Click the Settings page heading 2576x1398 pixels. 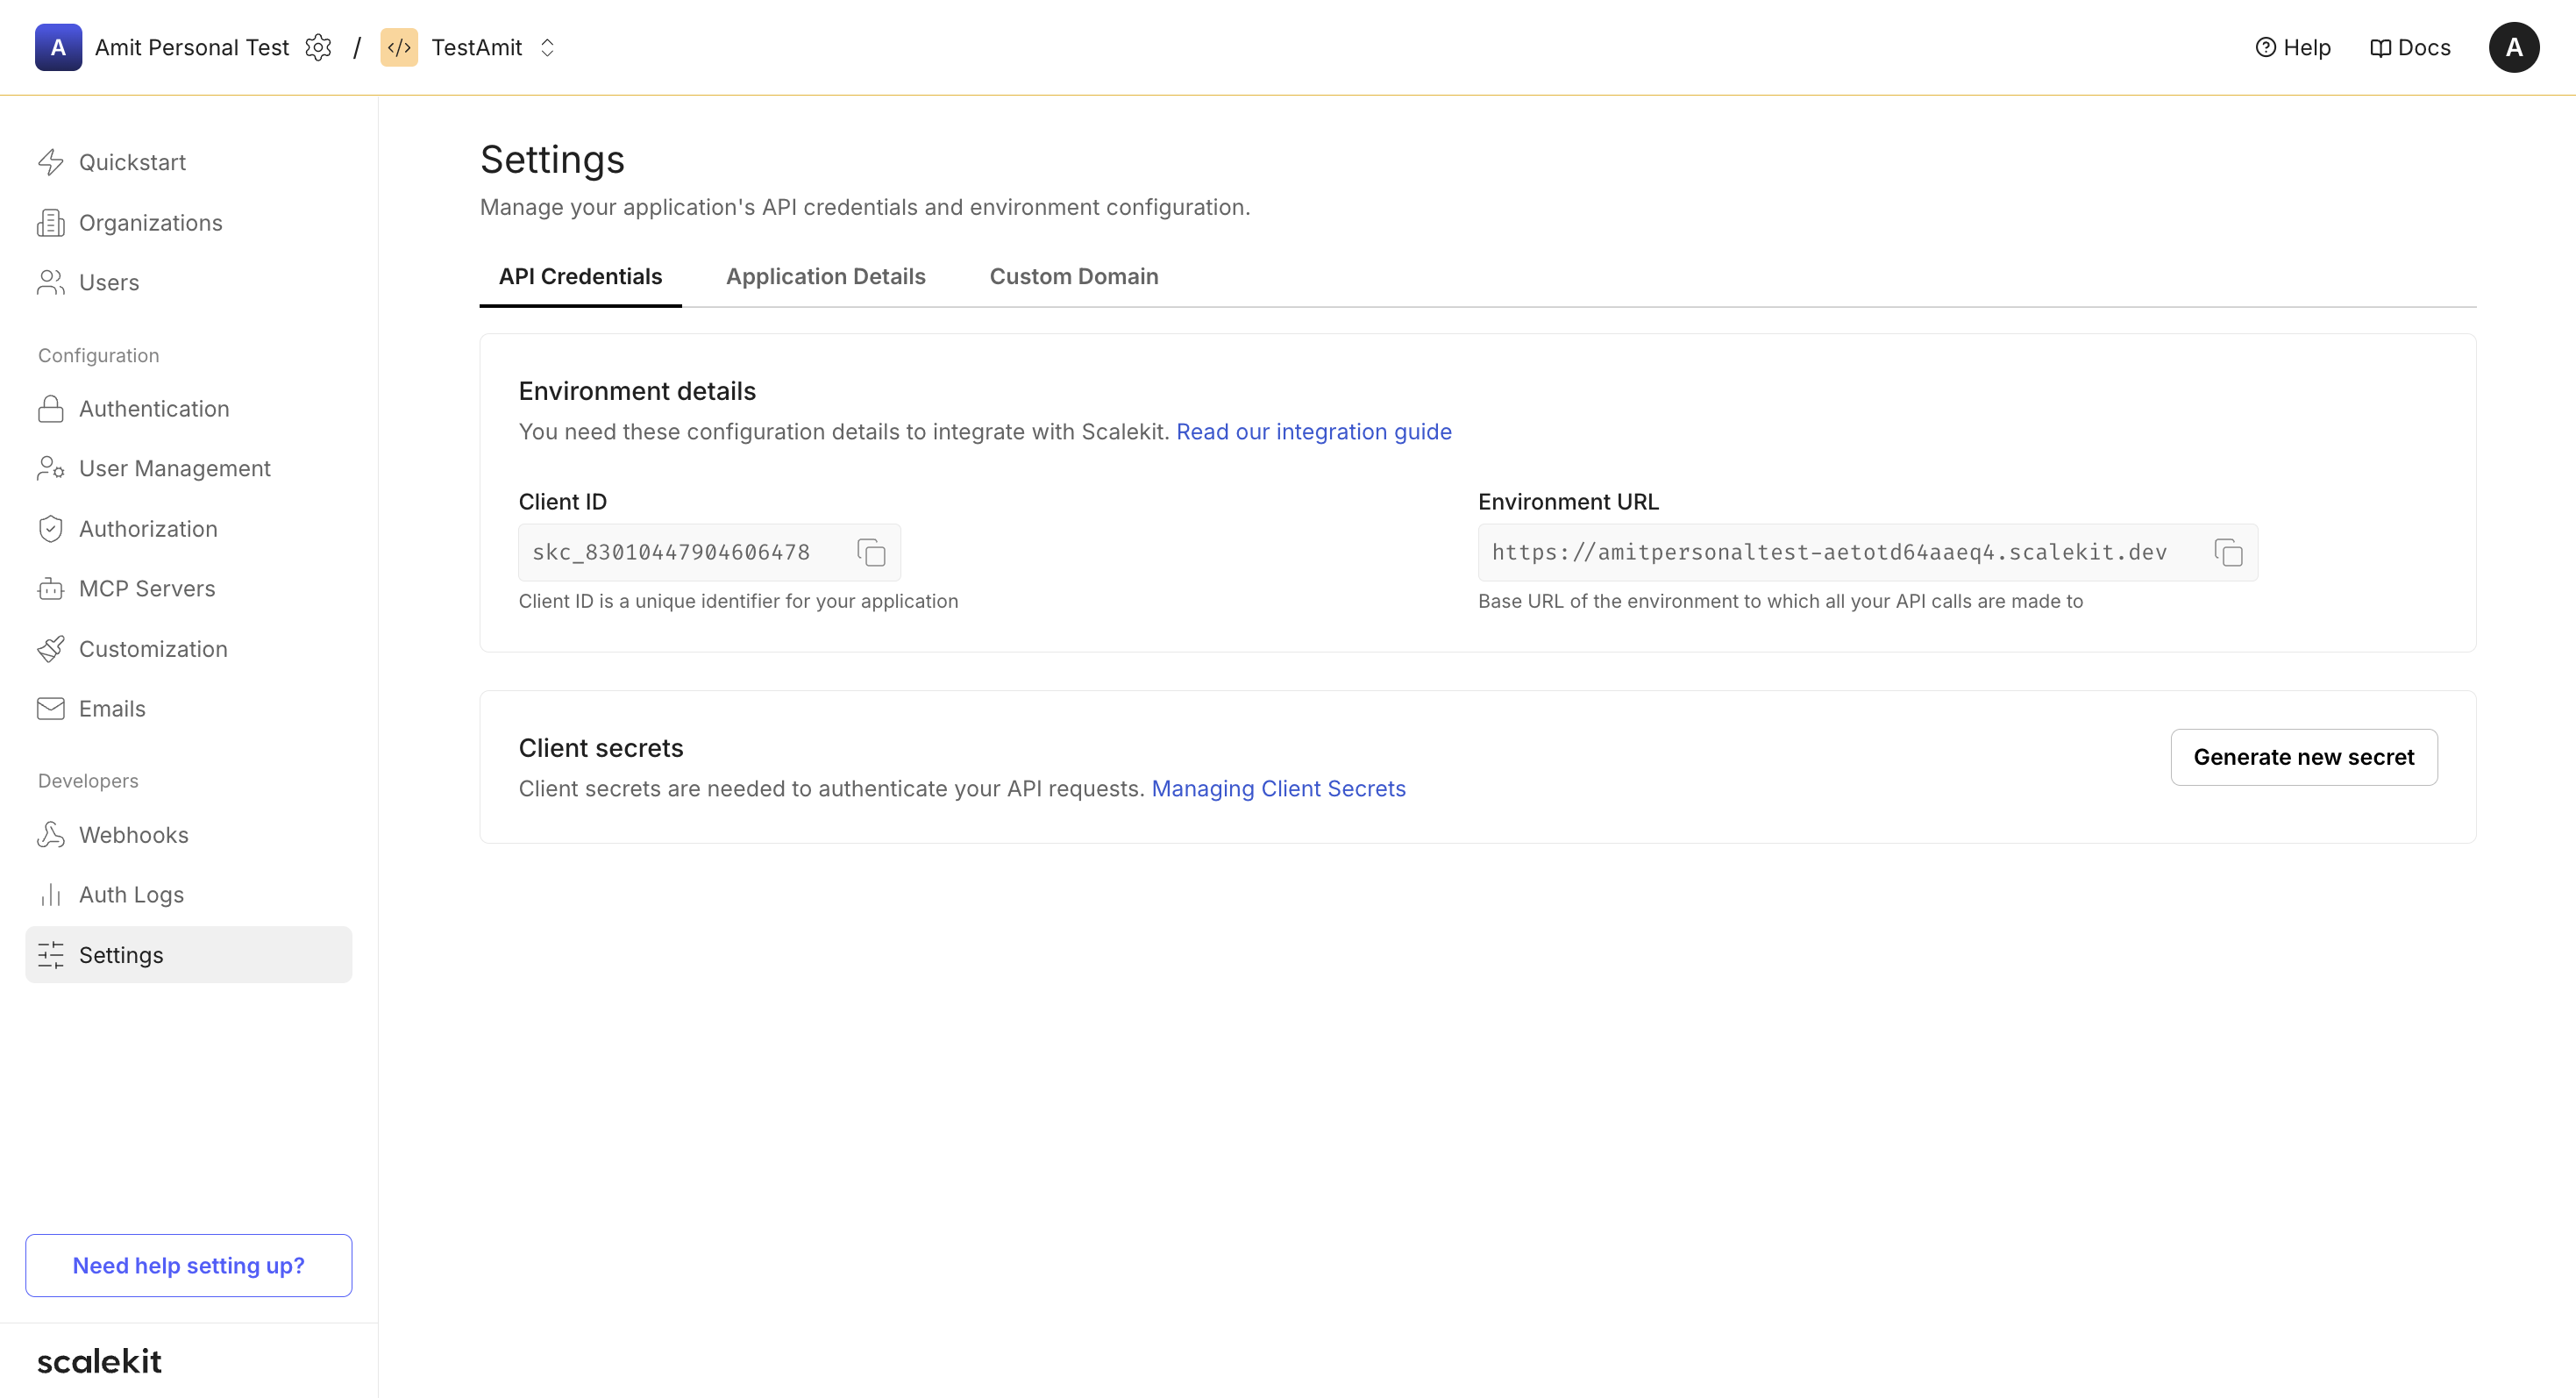coord(552,159)
